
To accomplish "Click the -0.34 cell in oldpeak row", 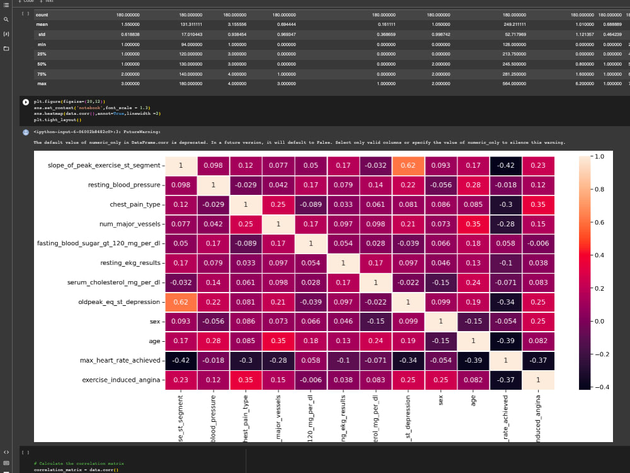I will tap(505, 302).
